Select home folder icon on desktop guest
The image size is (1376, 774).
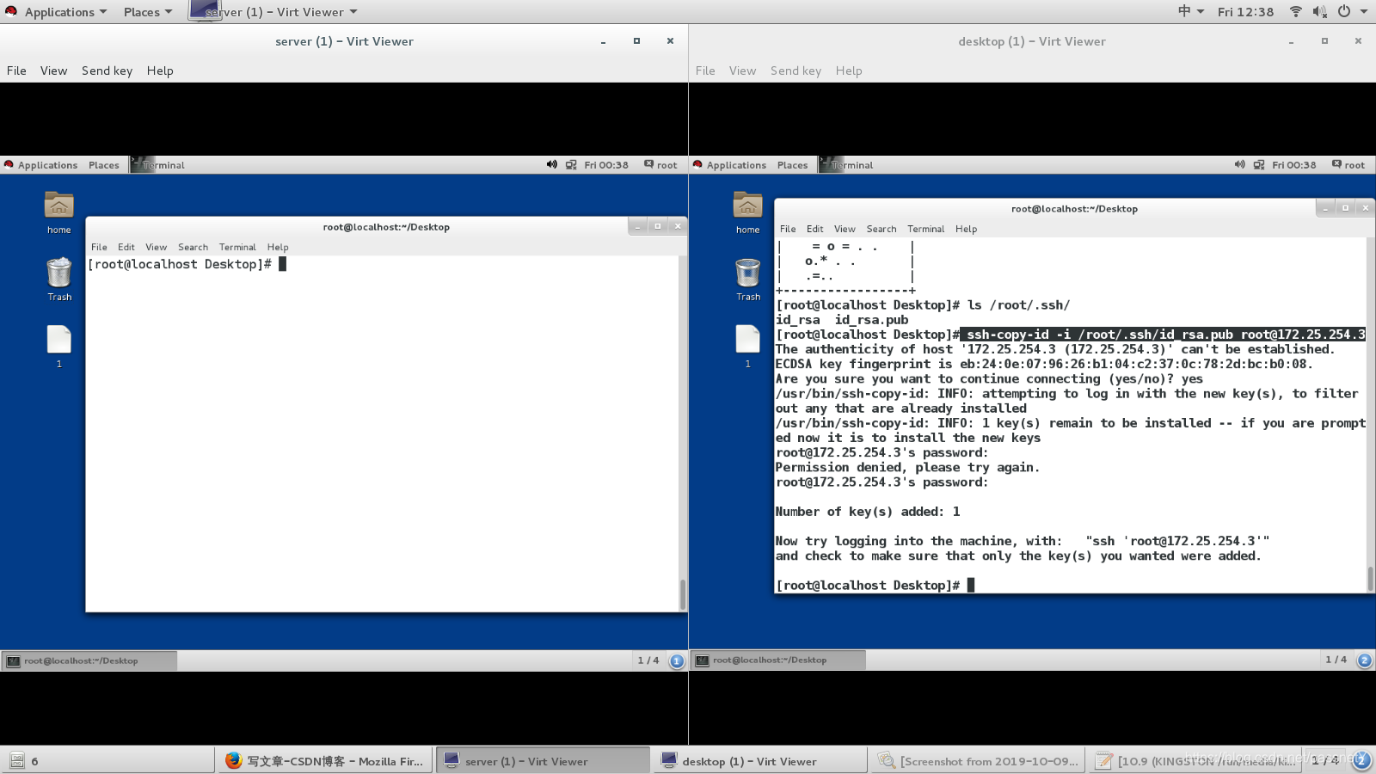748,213
